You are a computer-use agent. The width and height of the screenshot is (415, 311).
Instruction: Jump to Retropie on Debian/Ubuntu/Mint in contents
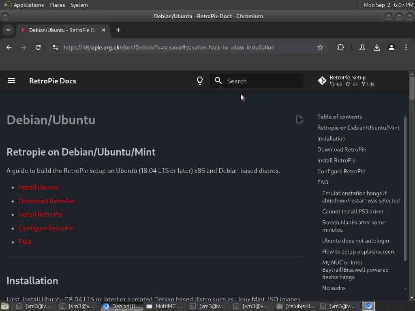pyautogui.click(x=358, y=128)
